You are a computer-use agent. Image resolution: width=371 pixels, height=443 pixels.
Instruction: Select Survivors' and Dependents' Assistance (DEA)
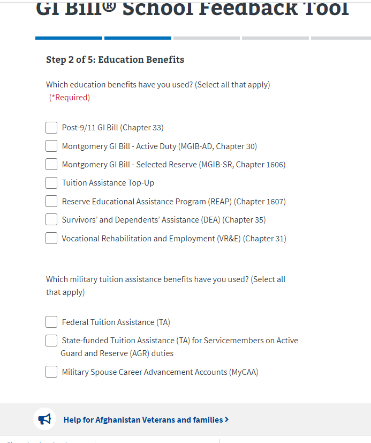pos(51,219)
